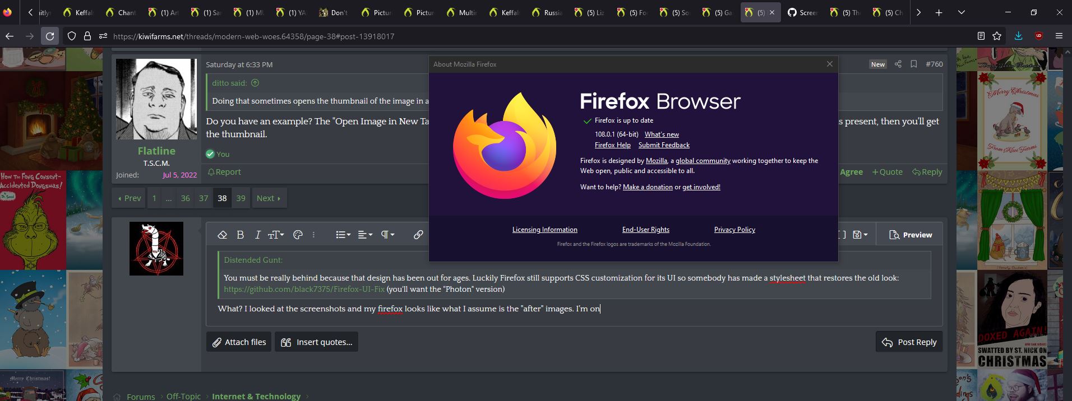Open the Firefox application menu
Image resolution: width=1072 pixels, height=401 pixels.
[x=1059, y=36]
